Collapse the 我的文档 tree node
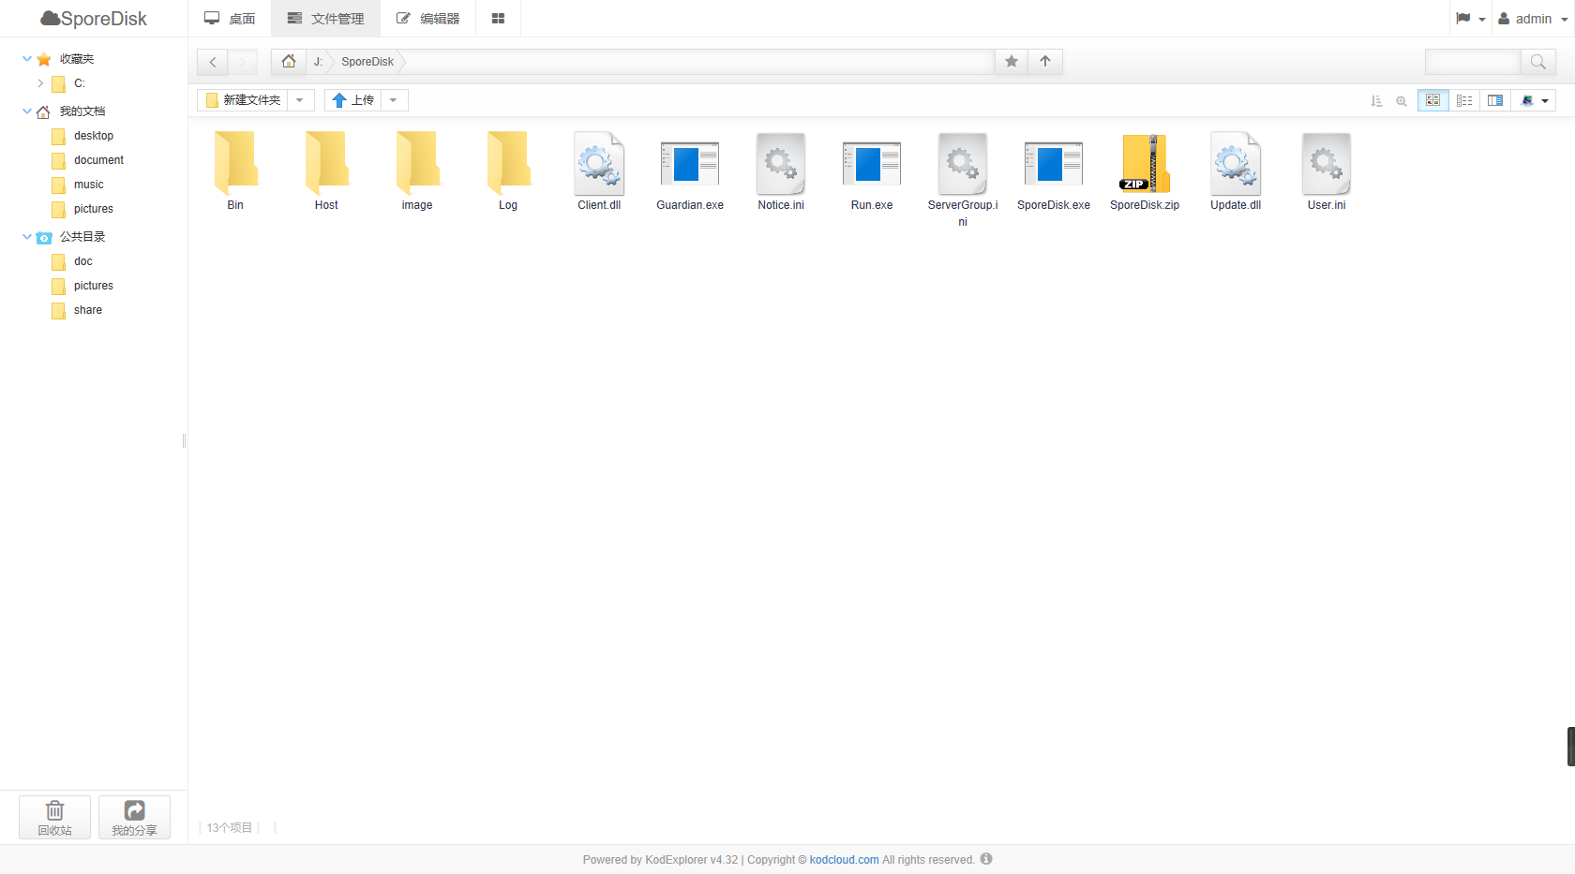The image size is (1575, 874). 27,111
